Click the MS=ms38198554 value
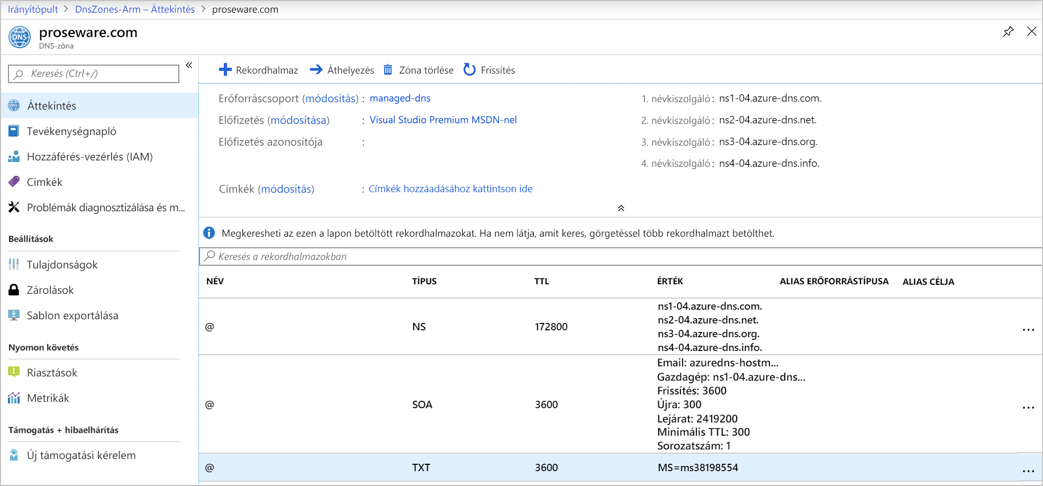The height and width of the screenshot is (486, 1043). [698, 467]
